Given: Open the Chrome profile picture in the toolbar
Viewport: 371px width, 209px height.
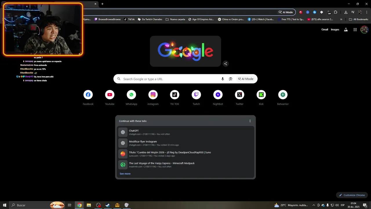Looking at the screenshot, I should pos(360,12).
